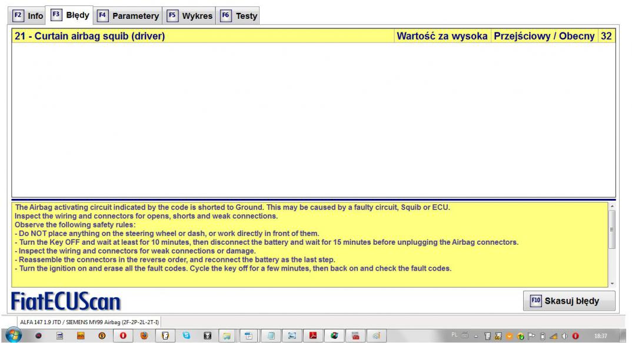Open the orange 'mh' taskbar application
Viewport: 632px width, 343px height.
coord(81,335)
